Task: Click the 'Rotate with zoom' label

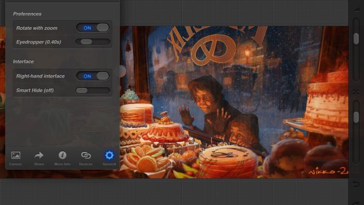Action: click(37, 28)
